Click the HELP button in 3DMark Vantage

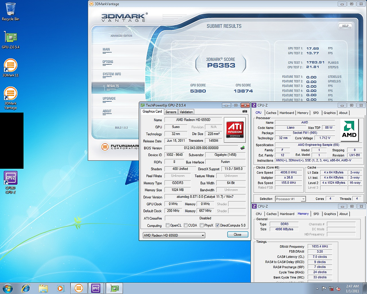coord(345,26)
